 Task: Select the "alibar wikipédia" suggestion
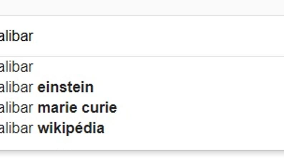point(142,128)
